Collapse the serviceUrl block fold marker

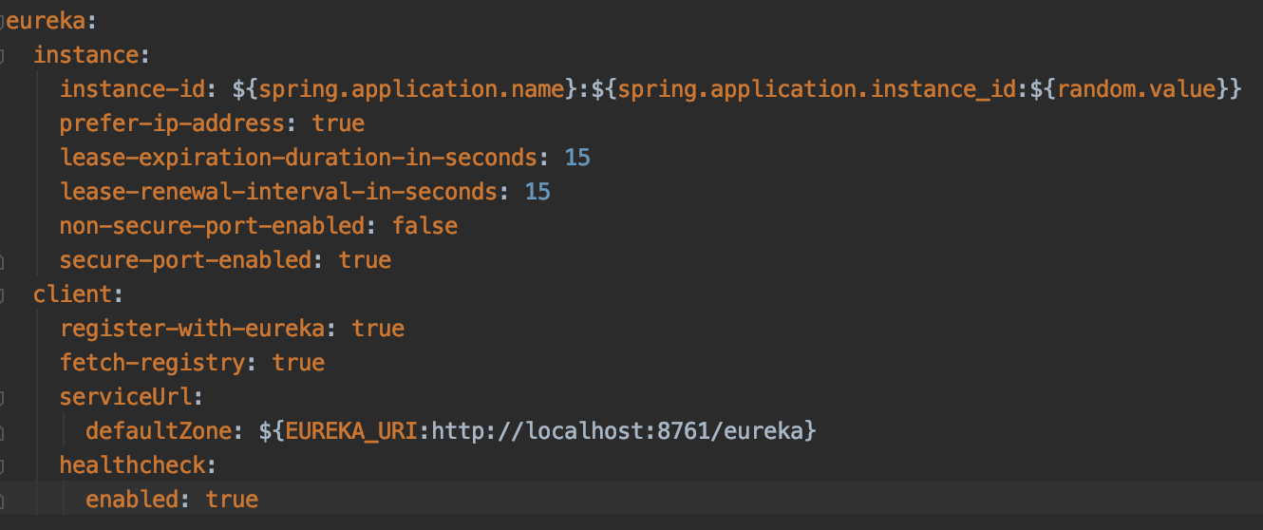click(x=3, y=397)
